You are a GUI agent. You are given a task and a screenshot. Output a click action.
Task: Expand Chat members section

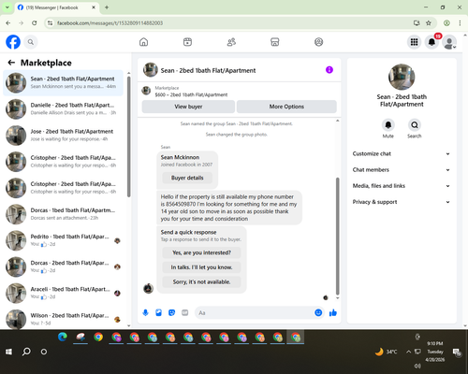click(402, 170)
